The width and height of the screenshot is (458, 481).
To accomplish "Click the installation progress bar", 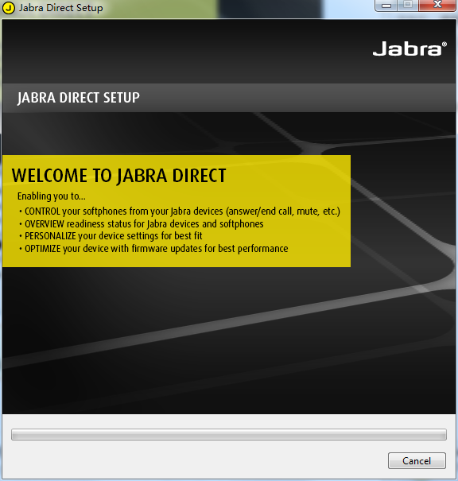I will pyautogui.click(x=229, y=434).
